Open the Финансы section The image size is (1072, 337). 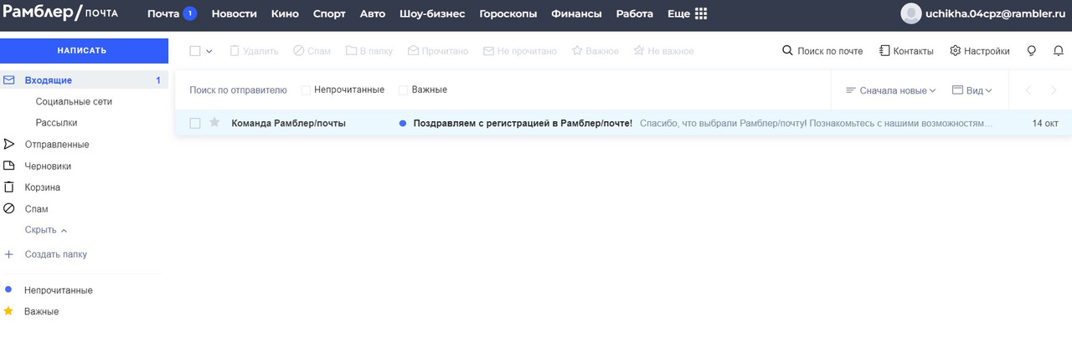pyautogui.click(x=576, y=14)
